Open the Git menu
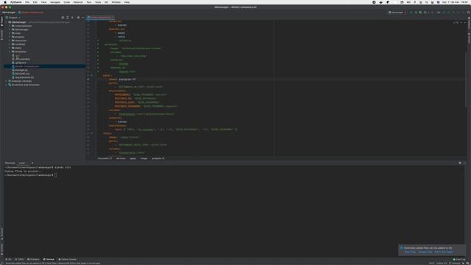Screen dimensions: 471x265 pos(106,2)
